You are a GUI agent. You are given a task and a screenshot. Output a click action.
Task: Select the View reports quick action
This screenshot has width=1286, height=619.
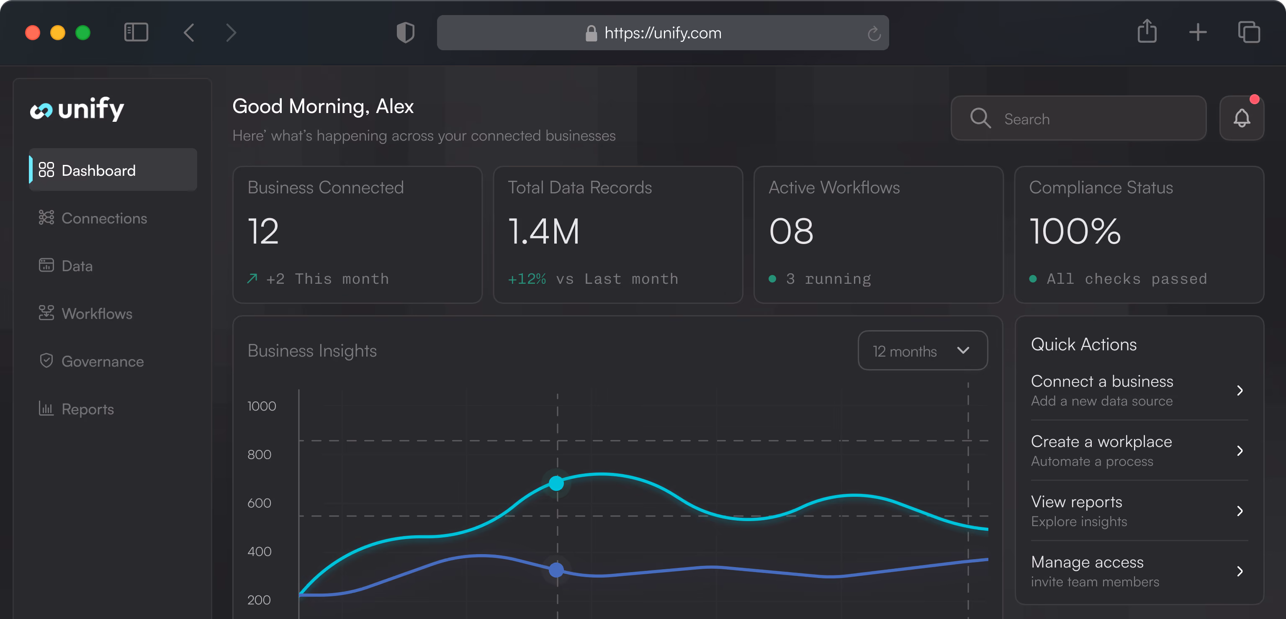1139,511
